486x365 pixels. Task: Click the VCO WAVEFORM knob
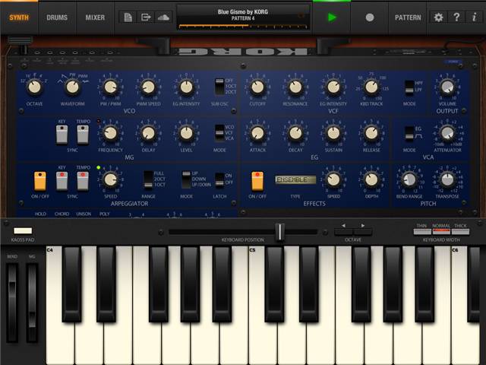73,87
